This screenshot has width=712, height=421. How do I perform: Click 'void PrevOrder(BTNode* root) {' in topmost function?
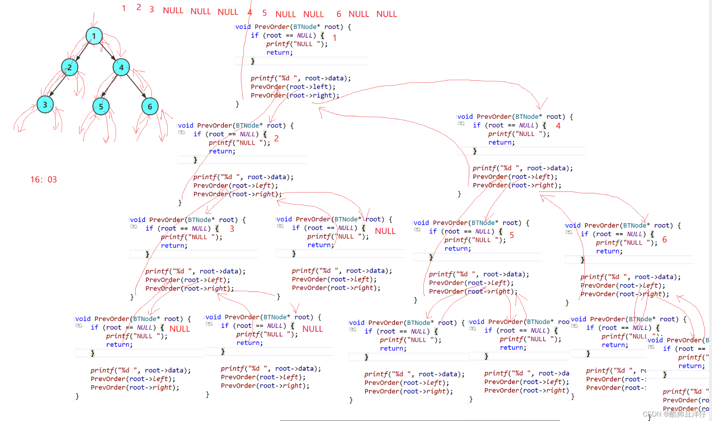pyautogui.click(x=293, y=27)
